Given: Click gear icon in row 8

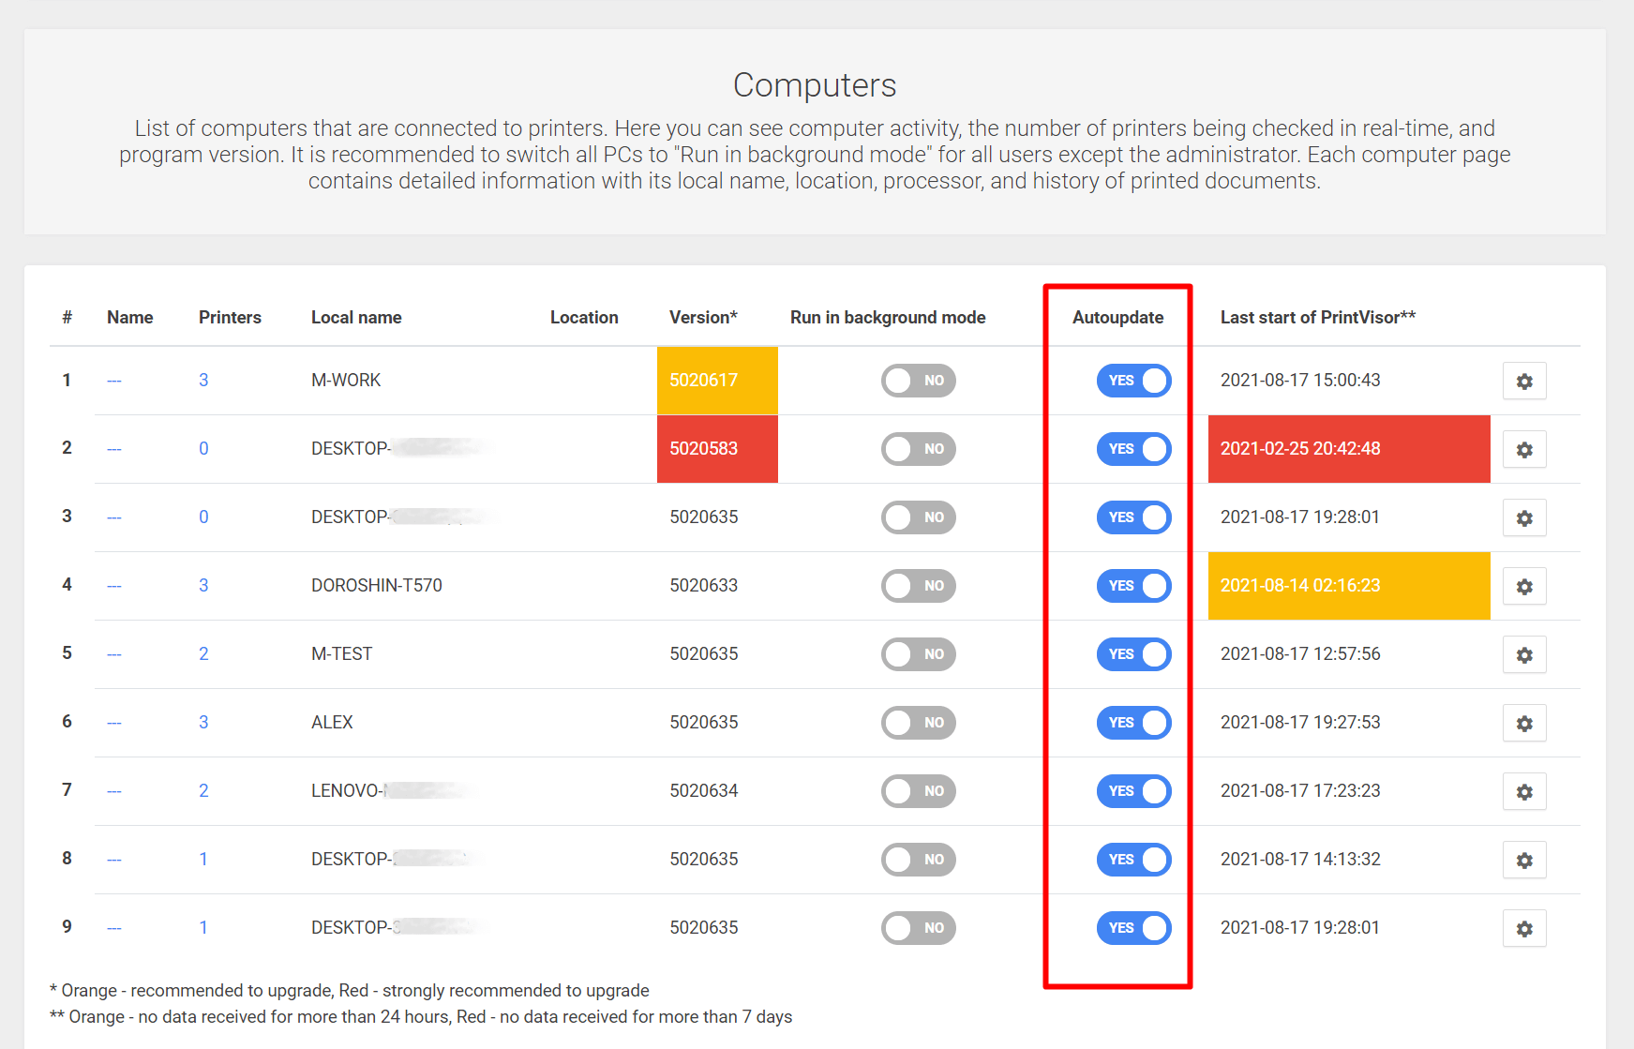Looking at the screenshot, I should [1523, 861].
